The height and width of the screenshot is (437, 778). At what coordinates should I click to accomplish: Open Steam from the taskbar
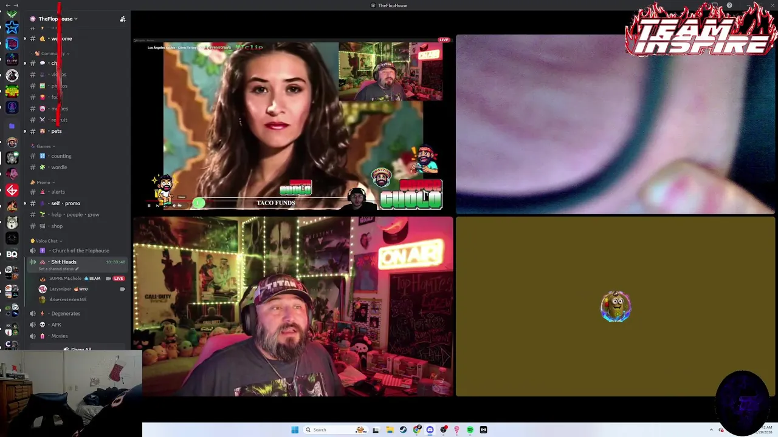pos(402,430)
